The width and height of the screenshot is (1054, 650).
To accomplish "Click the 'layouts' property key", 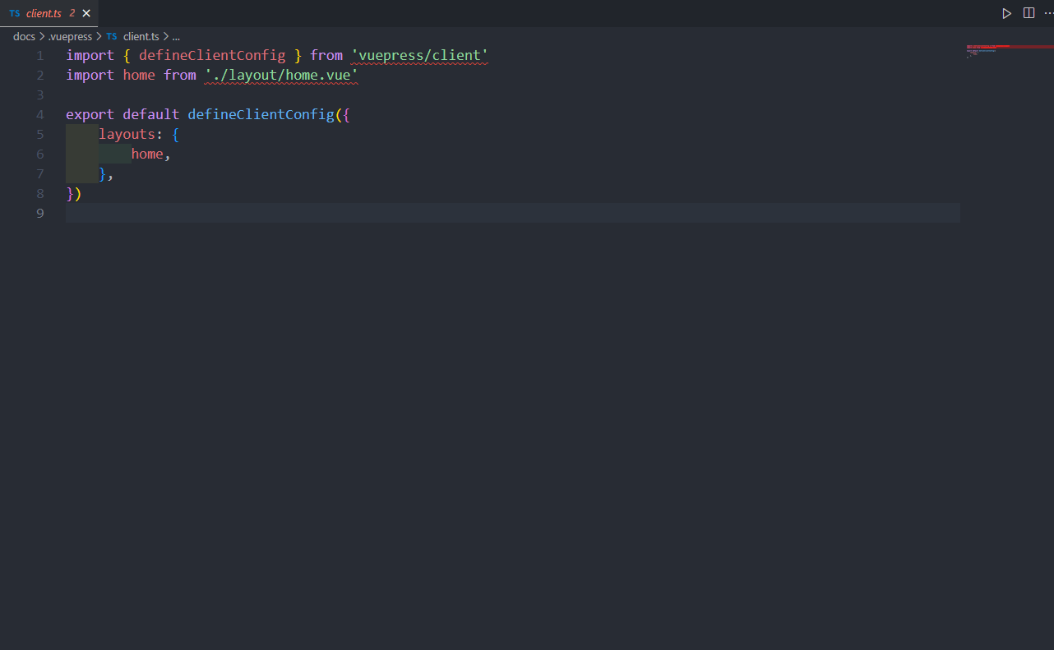I will 127,134.
